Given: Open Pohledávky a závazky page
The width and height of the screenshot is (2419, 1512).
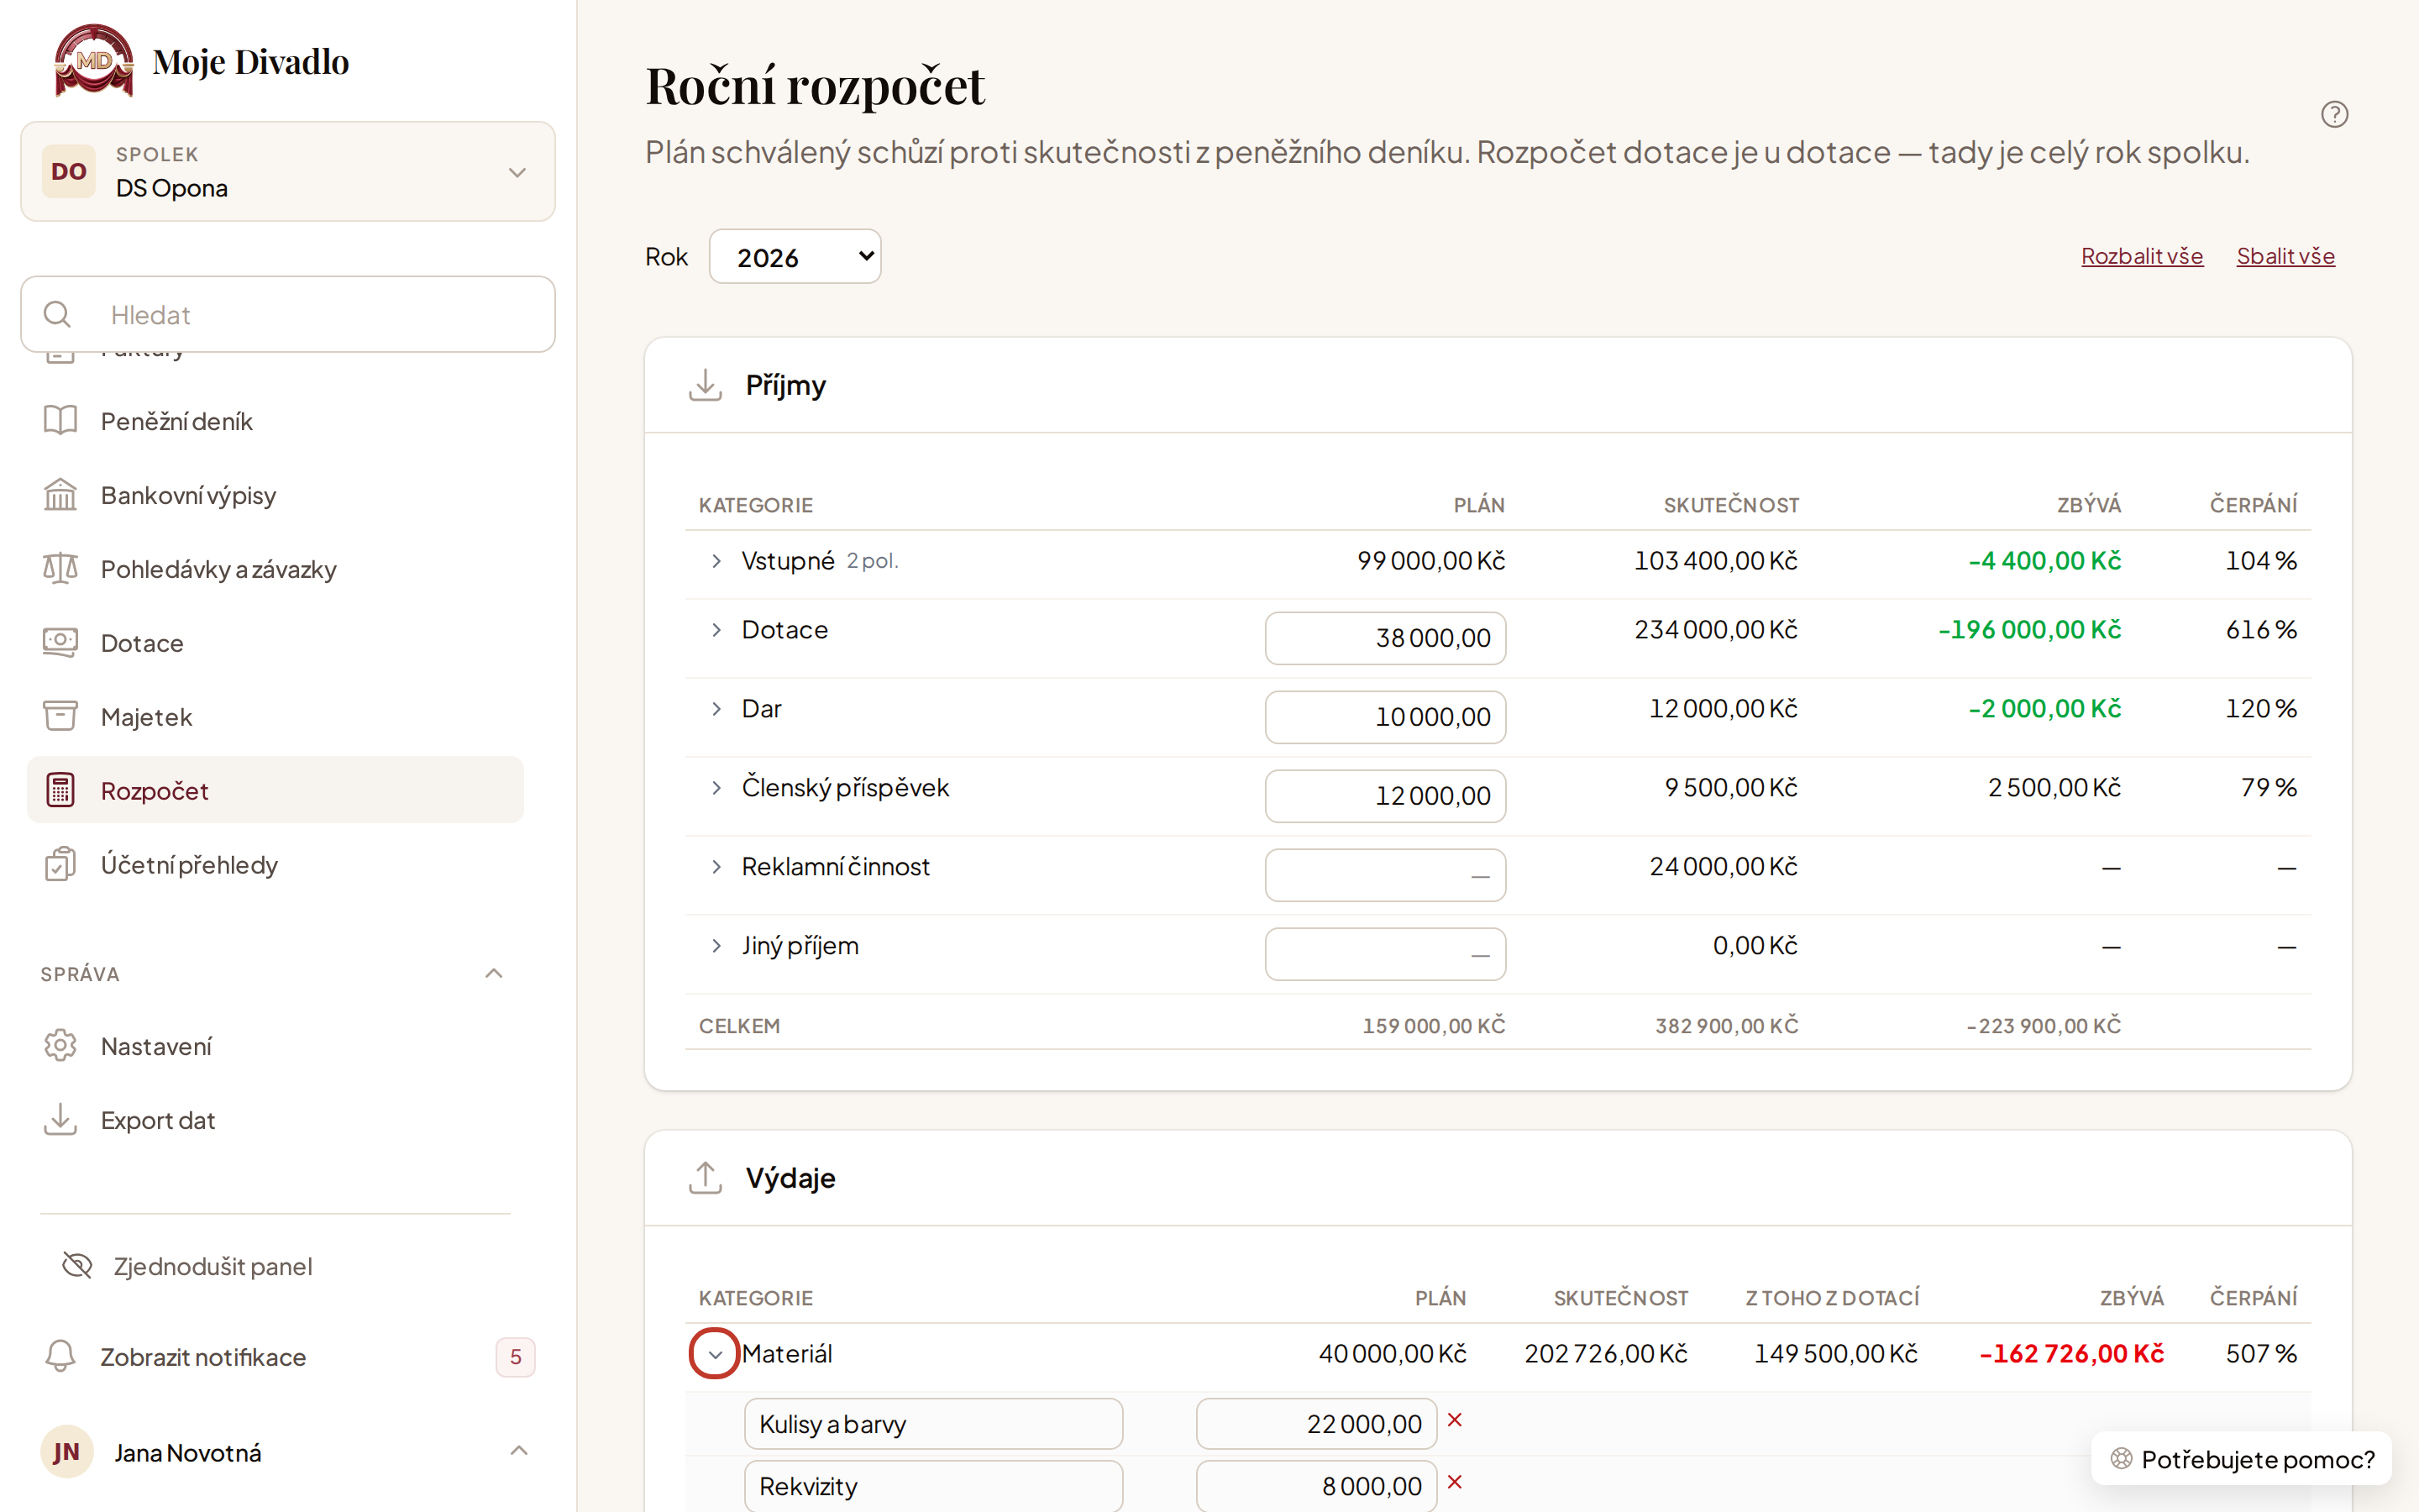Looking at the screenshot, I should coord(275,569).
